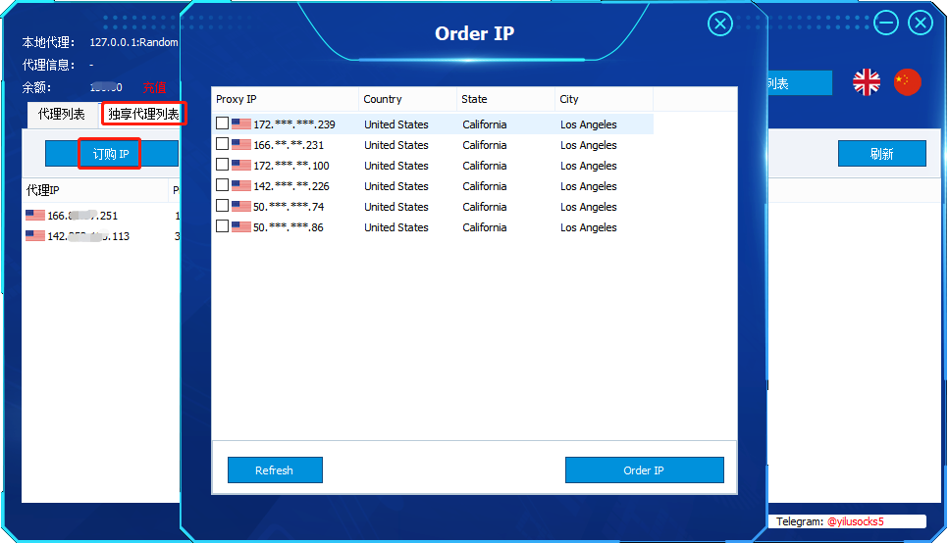Click the US flag next to 50.***.***.86
This screenshot has height=543, width=949.
[x=241, y=227]
